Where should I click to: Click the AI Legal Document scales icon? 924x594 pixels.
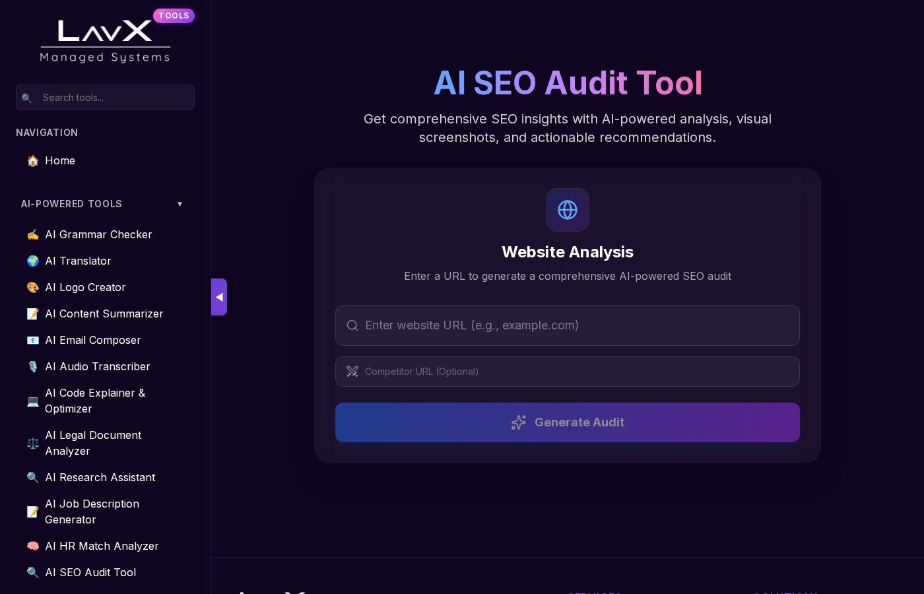[x=32, y=443]
